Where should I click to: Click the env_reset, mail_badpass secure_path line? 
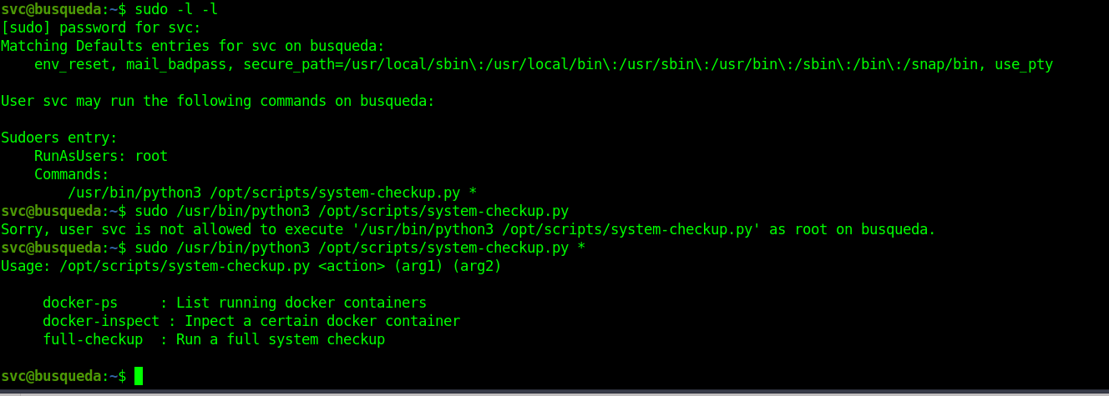click(x=544, y=64)
